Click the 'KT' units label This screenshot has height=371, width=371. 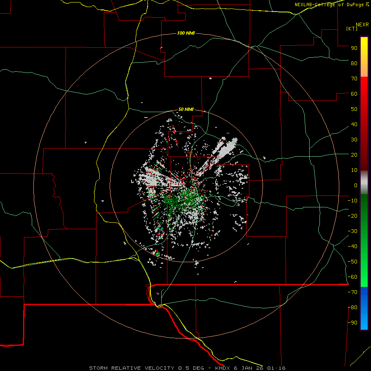pos(352,28)
